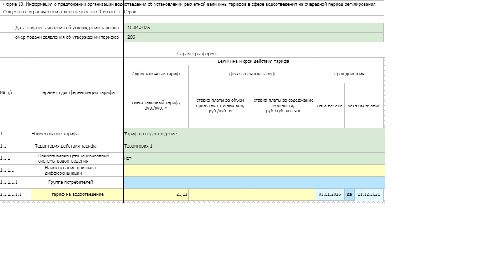Select the 'Величина и срок действия тарифа' header
480x270 pixels.
pyautogui.click(x=253, y=62)
